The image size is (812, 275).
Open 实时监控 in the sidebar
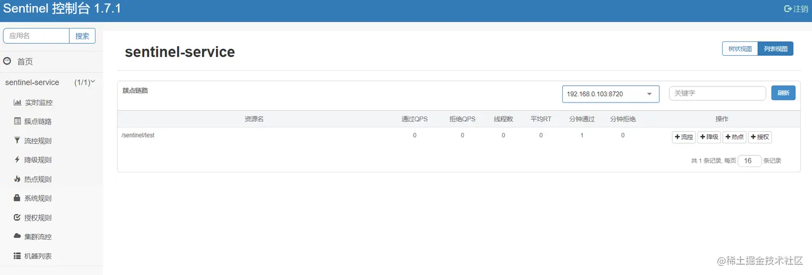point(39,102)
